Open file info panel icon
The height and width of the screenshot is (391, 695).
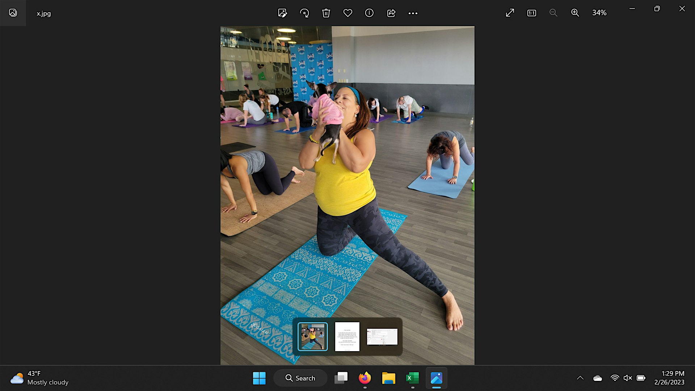coord(369,13)
